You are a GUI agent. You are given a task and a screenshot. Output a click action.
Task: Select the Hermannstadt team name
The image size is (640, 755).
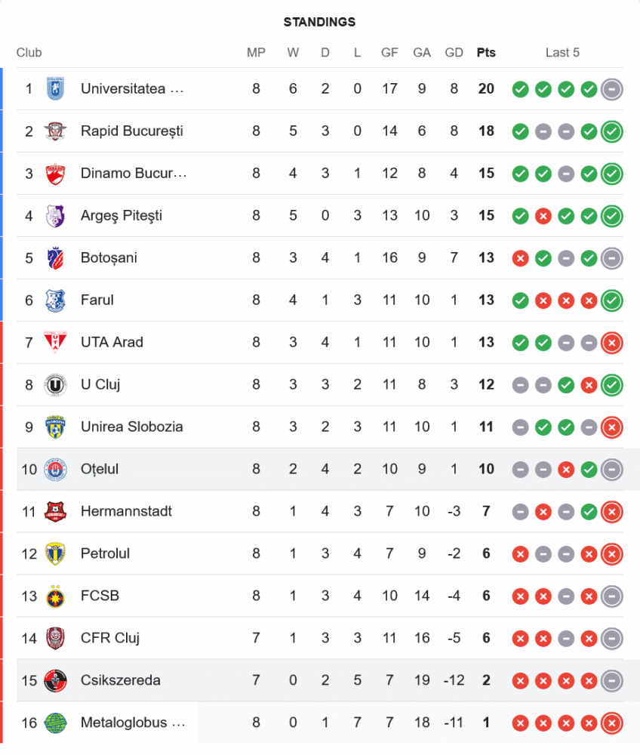point(126,511)
